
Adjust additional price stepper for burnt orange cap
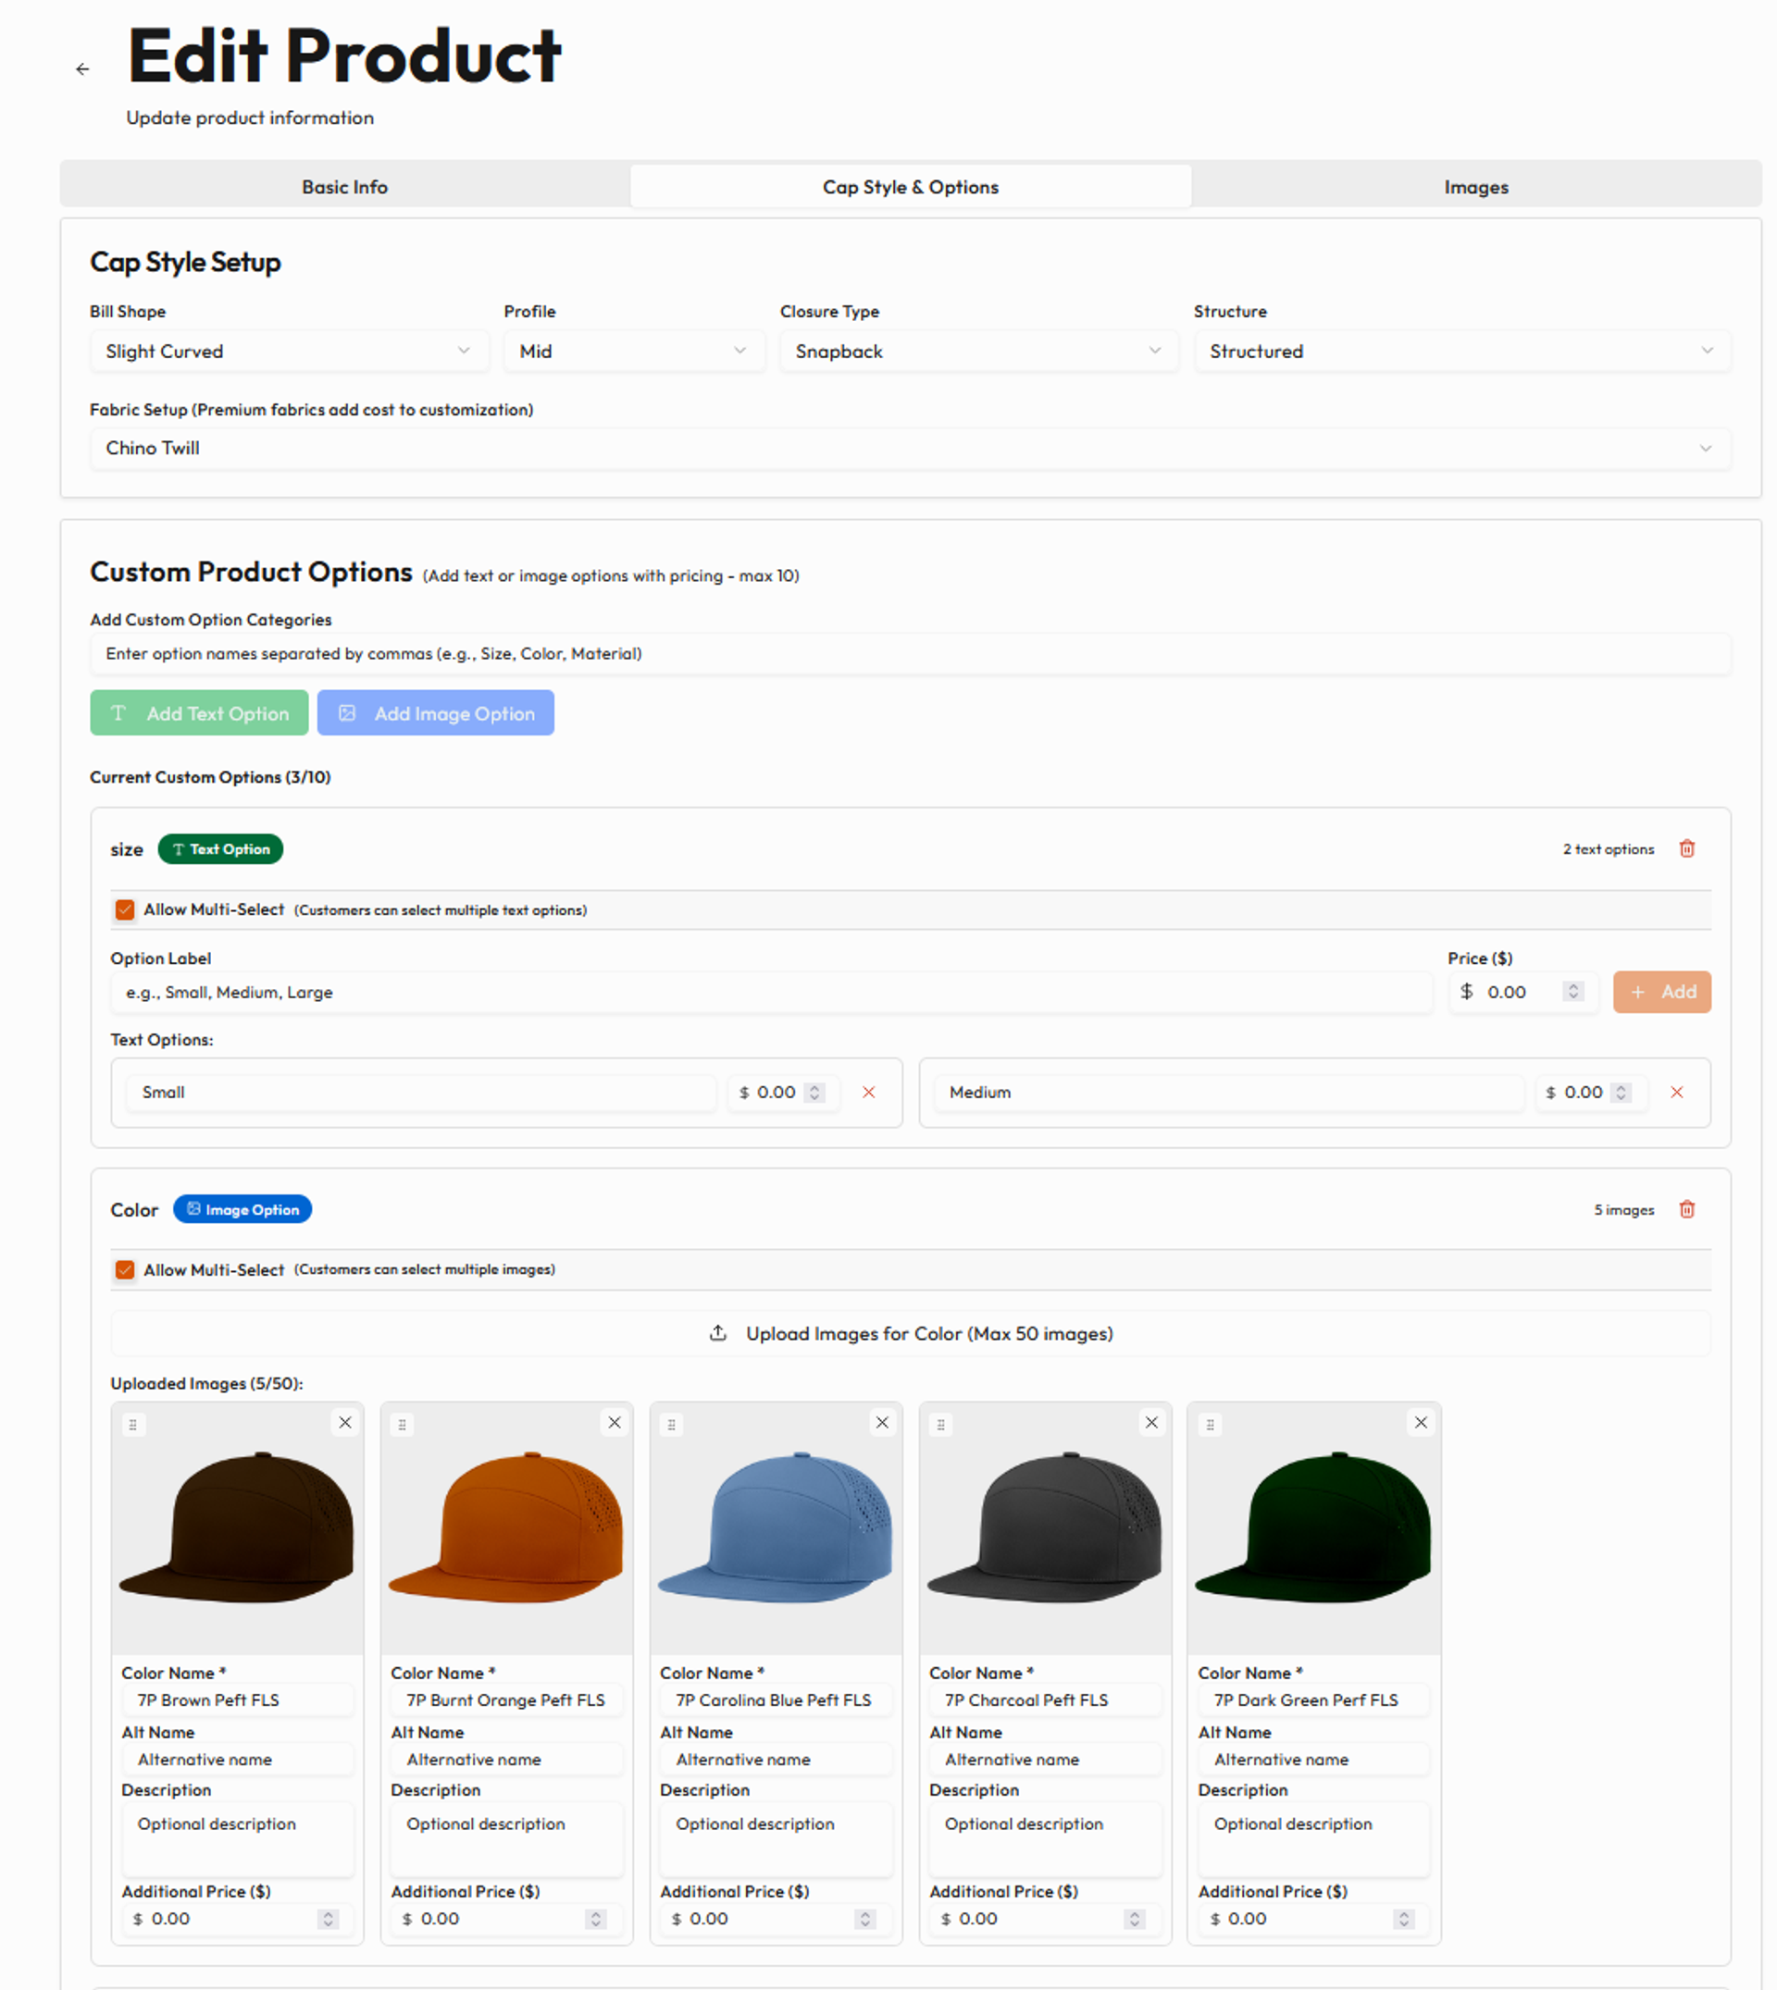(x=596, y=1919)
